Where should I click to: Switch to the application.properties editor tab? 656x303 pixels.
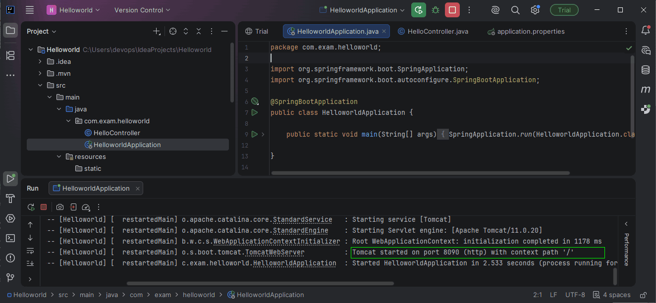(531, 31)
